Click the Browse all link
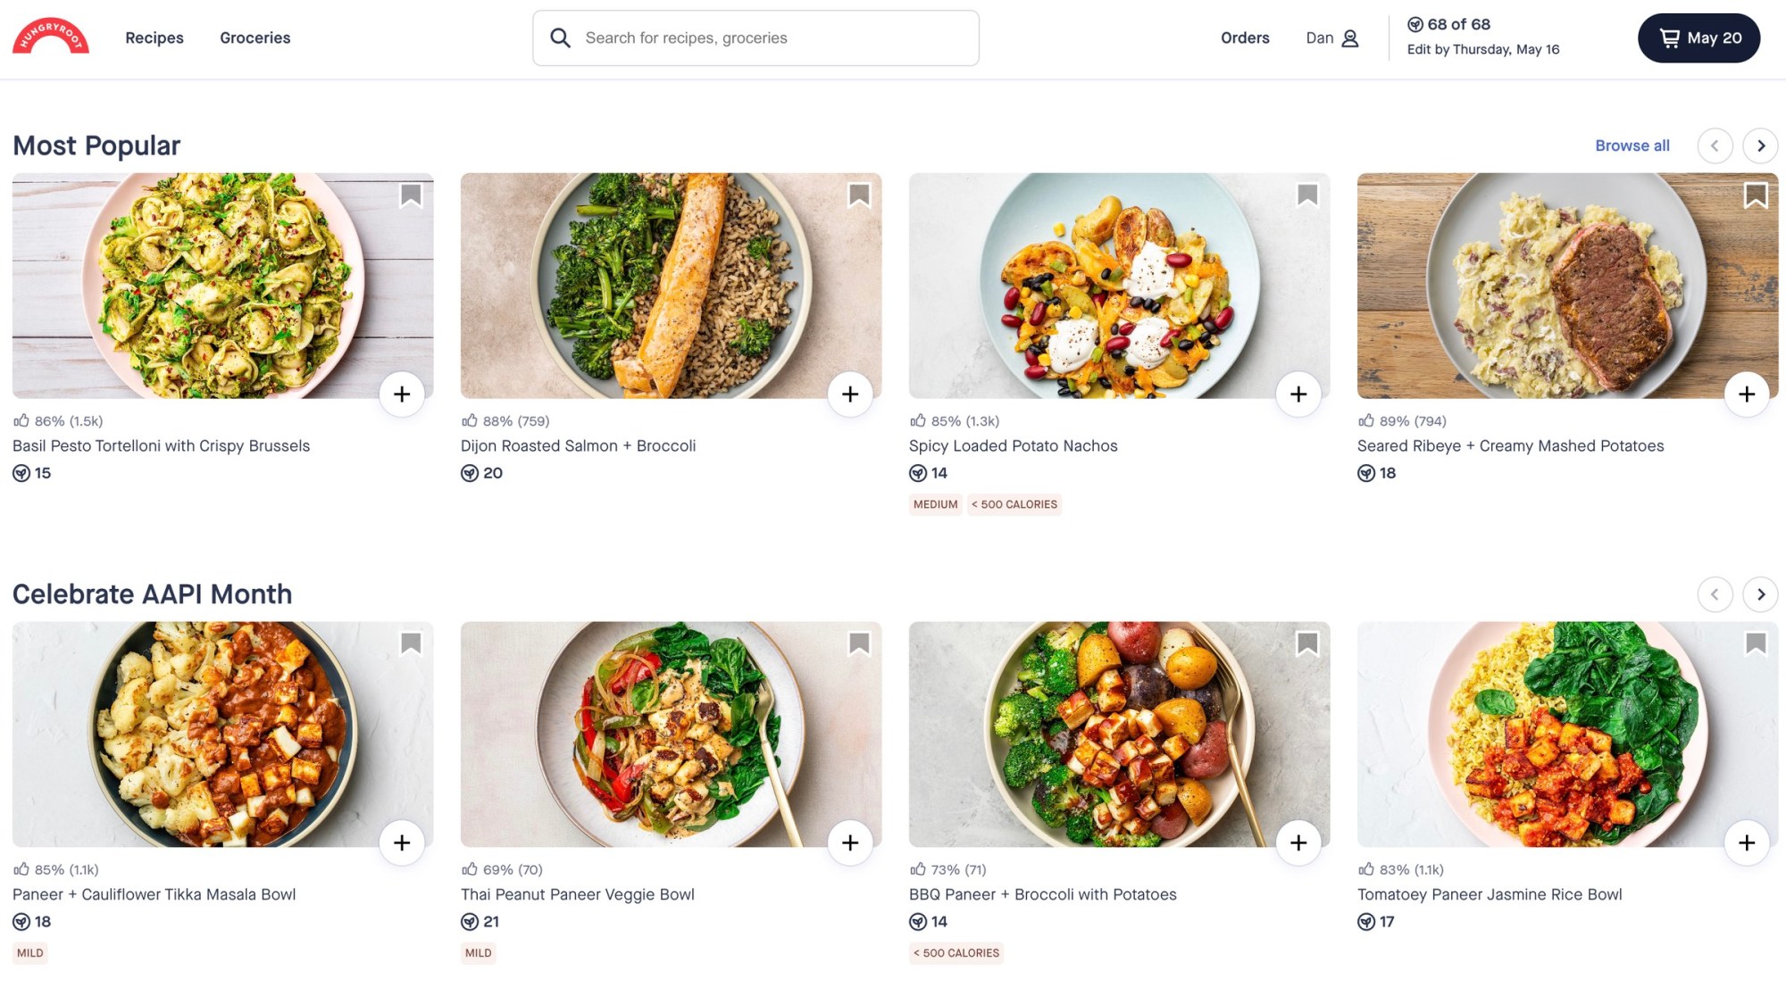The height and width of the screenshot is (1004, 1786). 1632,145
